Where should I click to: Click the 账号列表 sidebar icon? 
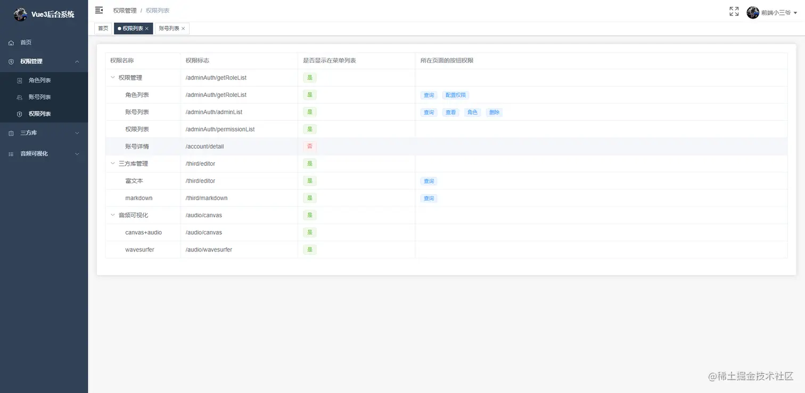tap(20, 97)
